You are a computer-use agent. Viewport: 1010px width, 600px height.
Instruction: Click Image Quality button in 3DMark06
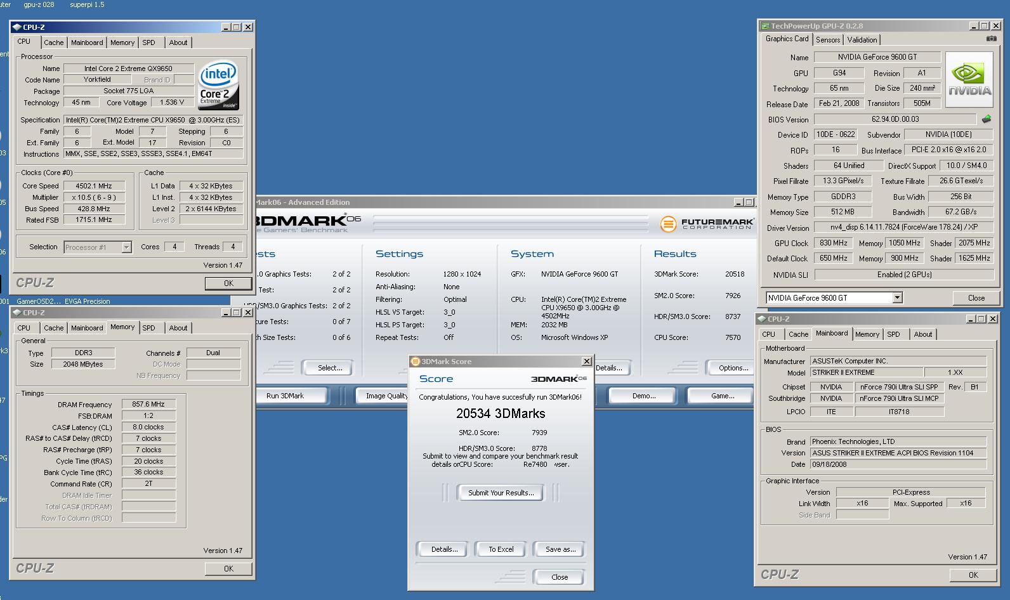tap(382, 396)
